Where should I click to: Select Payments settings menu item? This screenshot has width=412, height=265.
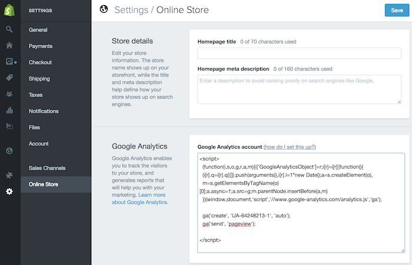[40, 46]
